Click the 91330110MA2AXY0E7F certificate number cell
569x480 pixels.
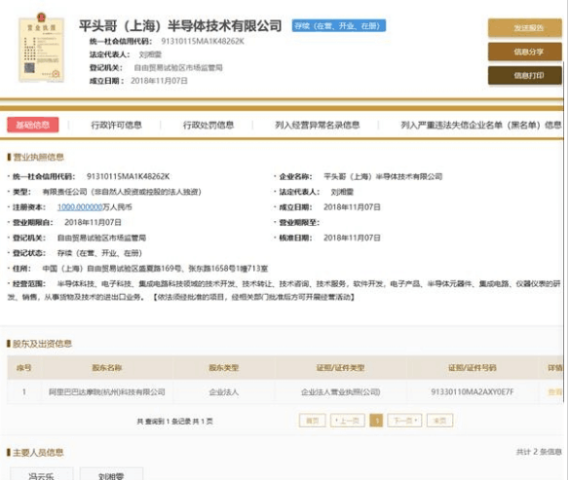click(x=473, y=392)
